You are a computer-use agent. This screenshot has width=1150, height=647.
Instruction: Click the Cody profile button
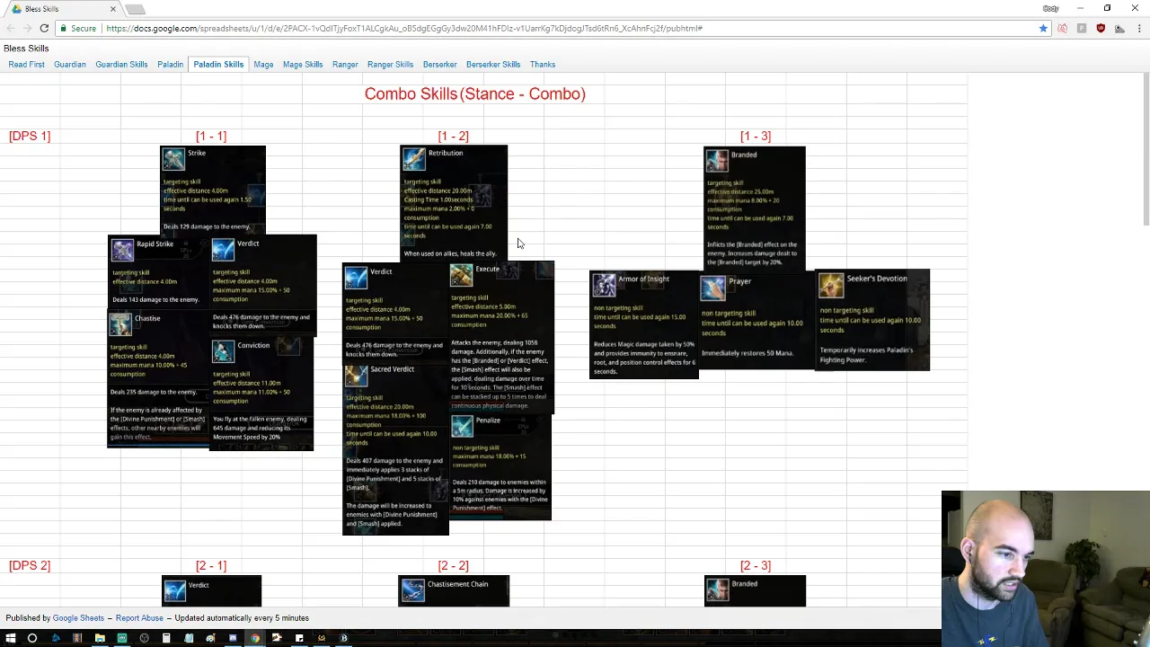pyautogui.click(x=1050, y=8)
